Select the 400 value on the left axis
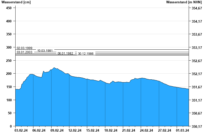The height and width of the screenshot is (140, 204). 9,21
